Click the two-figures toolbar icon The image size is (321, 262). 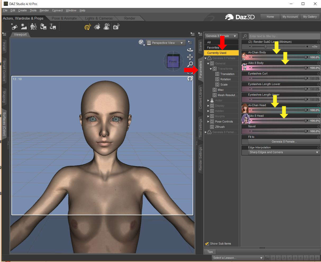click(x=33, y=26)
